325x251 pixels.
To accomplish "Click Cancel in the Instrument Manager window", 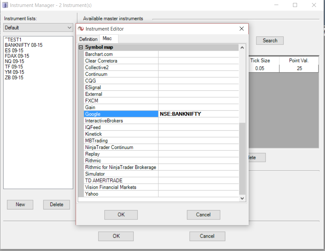I will 207,236.
